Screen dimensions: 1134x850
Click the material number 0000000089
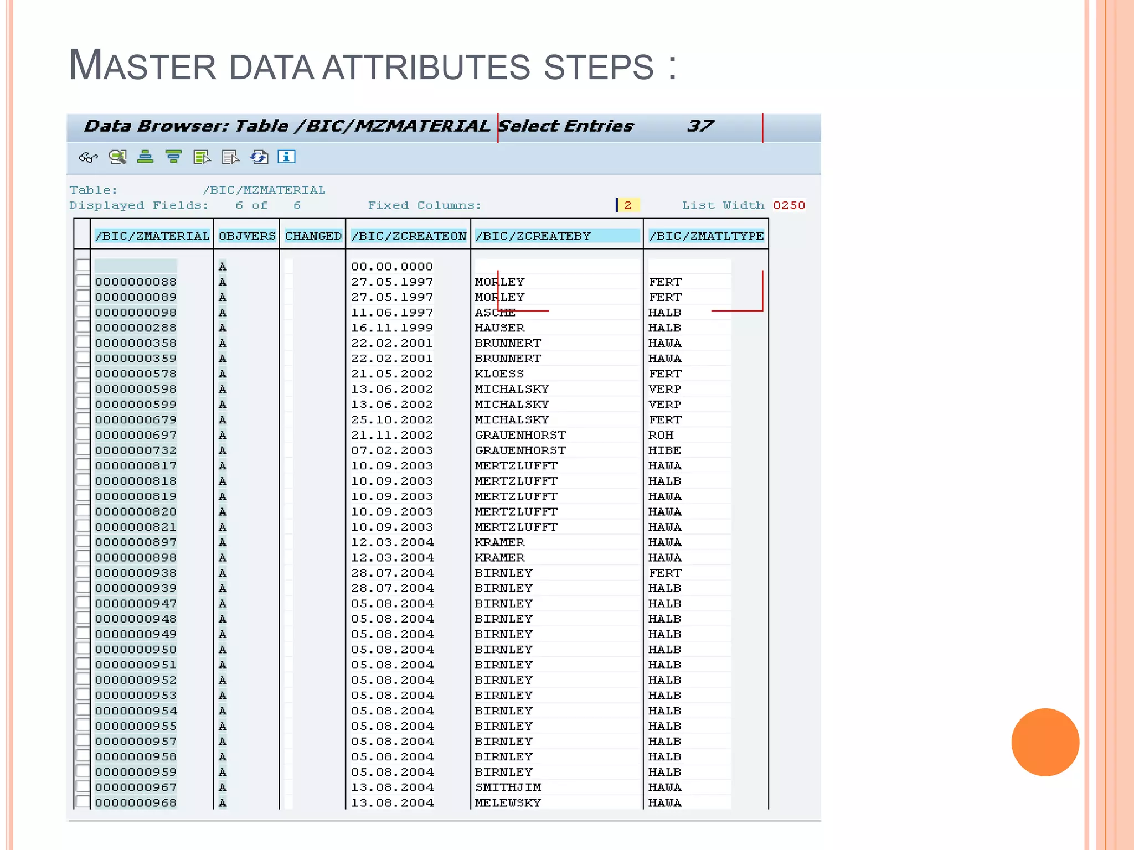(136, 297)
